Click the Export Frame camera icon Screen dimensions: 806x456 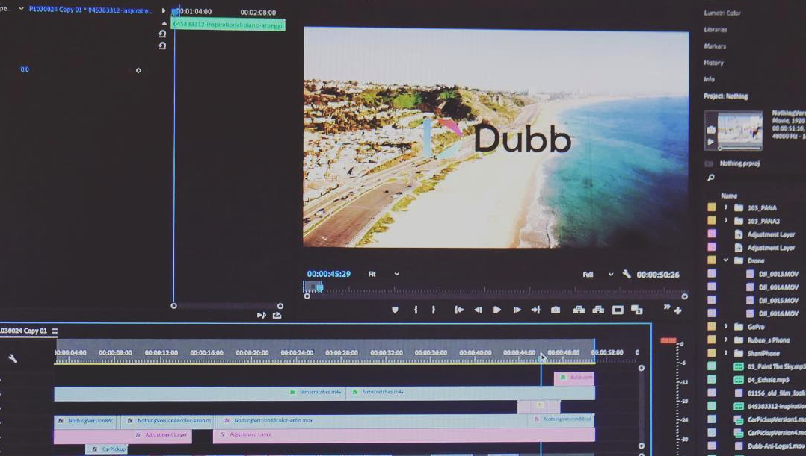click(x=555, y=310)
